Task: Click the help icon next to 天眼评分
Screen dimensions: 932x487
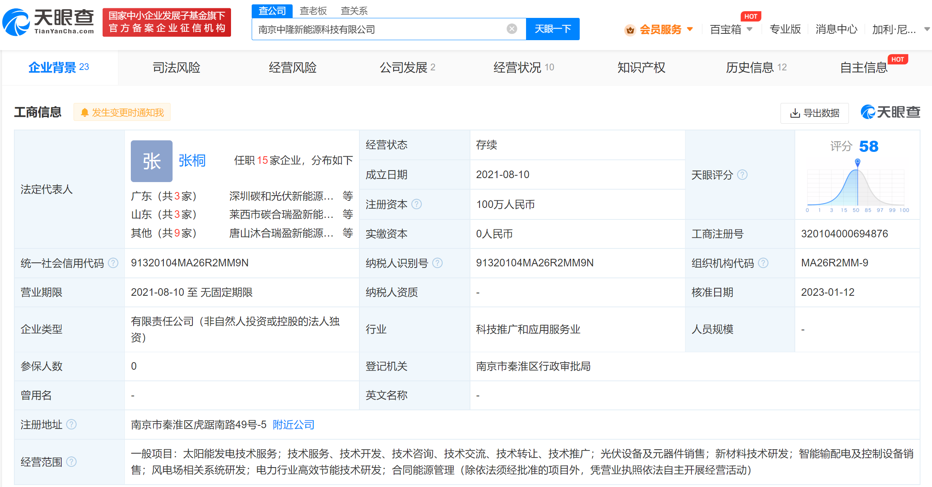Action: point(742,175)
